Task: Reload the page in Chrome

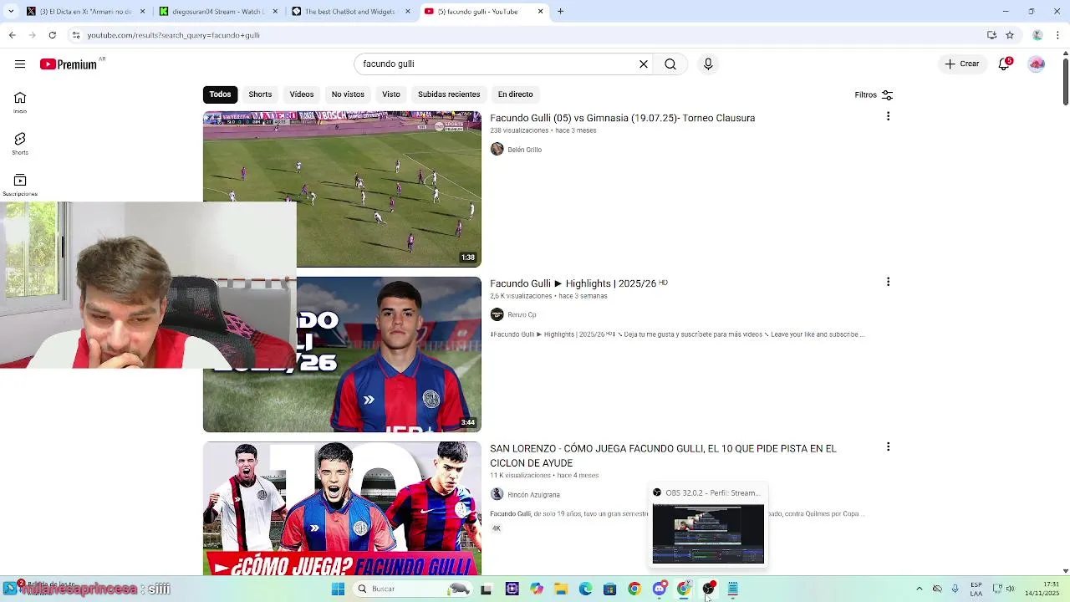Action: 52,35
